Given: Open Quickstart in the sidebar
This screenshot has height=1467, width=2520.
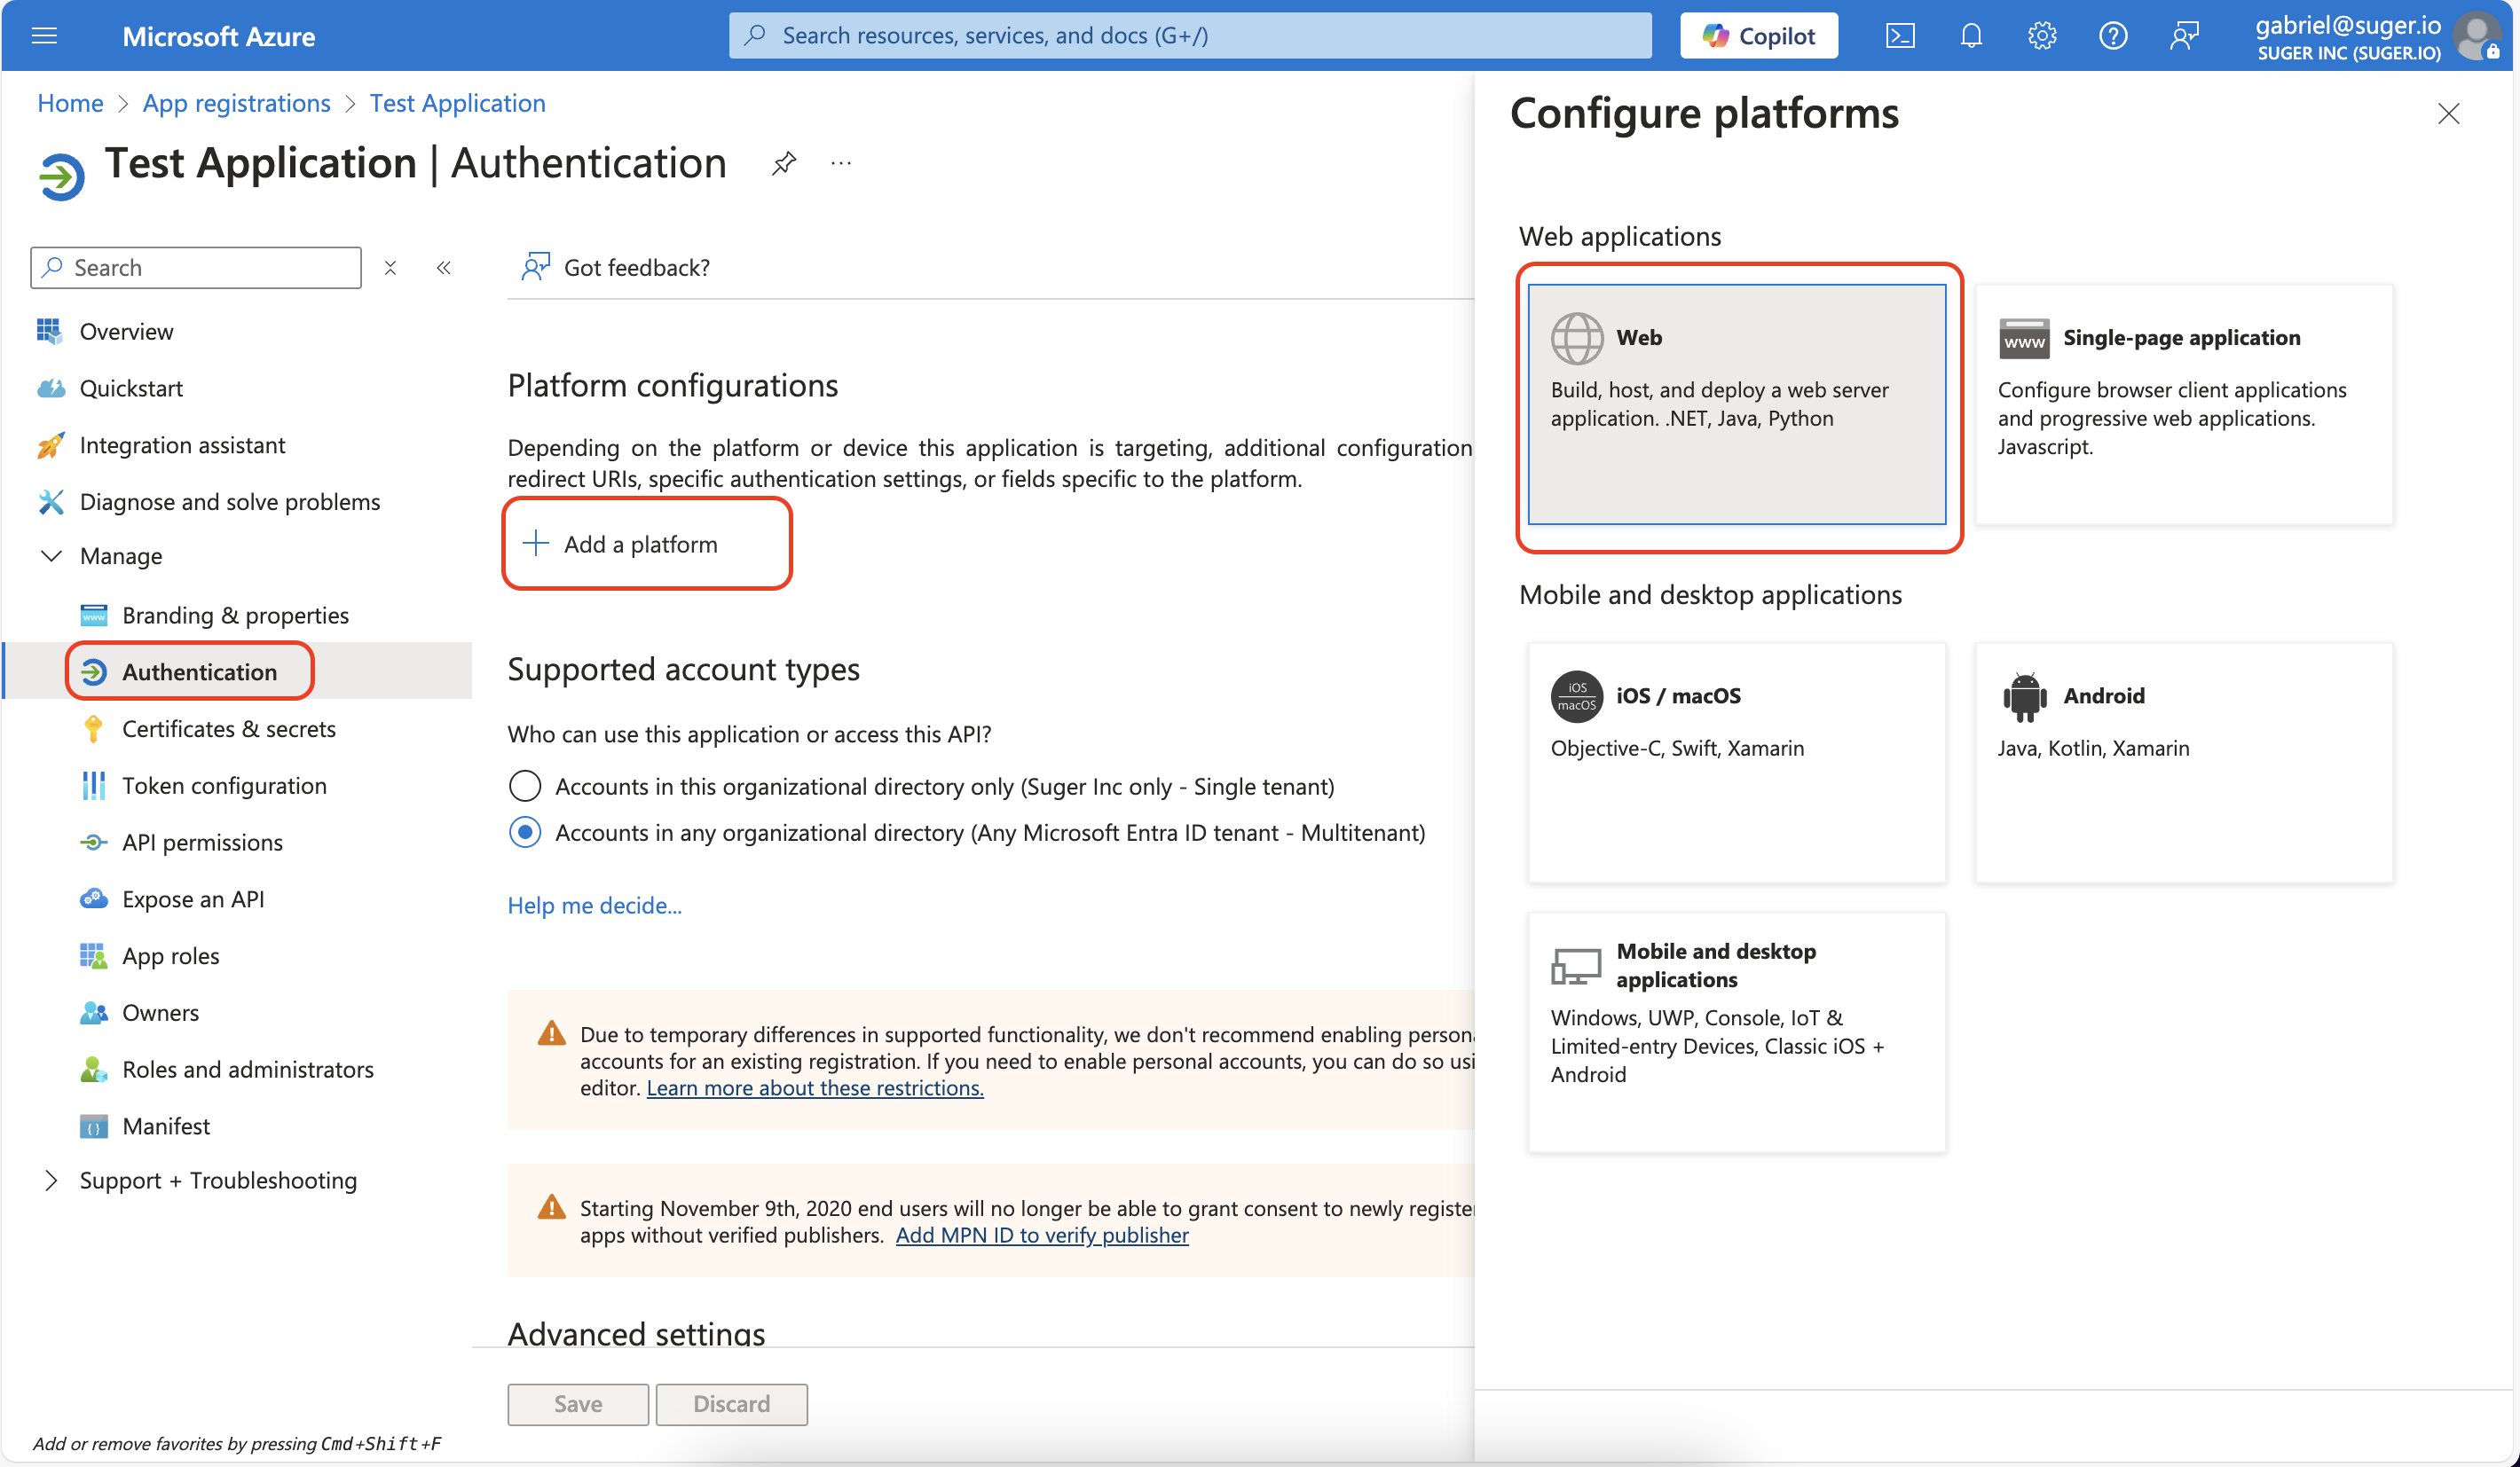Looking at the screenshot, I should click(131, 388).
